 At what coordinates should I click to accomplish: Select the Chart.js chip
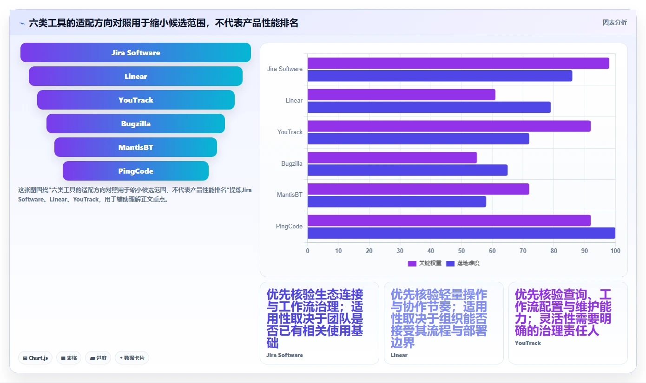[35, 358]
